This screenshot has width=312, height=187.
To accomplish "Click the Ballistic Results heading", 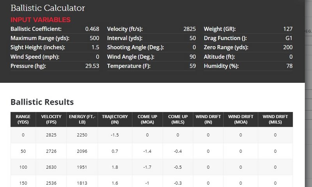I will coord(42,102).
